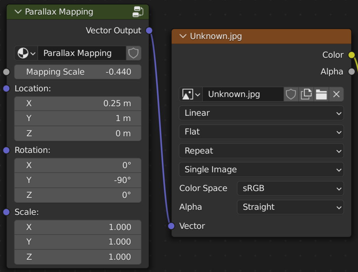358x272 pixels.
Task: Click the Rotation Y value field
Action: pos(78,180)
